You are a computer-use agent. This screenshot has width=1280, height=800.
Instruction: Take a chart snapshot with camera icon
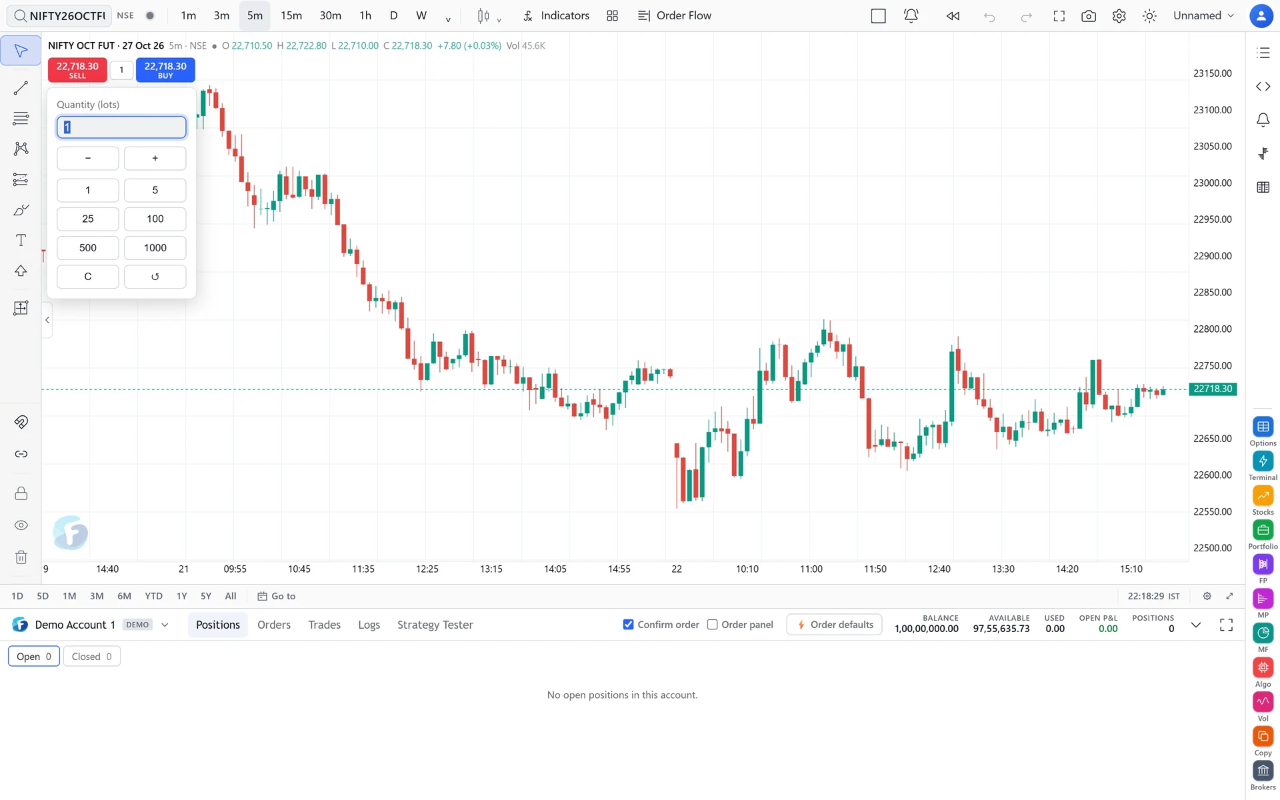(x=1089, y=15)
